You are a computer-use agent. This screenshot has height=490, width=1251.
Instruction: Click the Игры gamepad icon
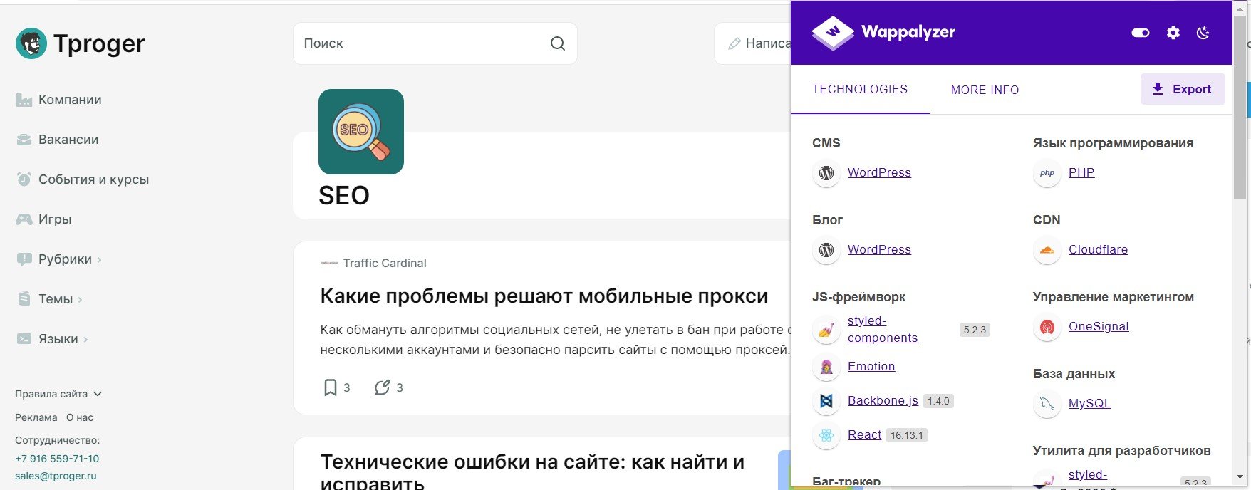(x=24, y=219)
